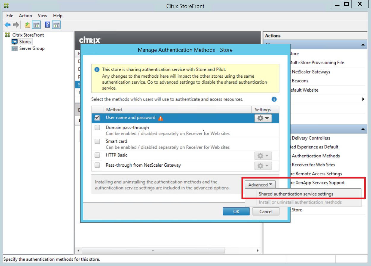371x266 pixels.
Task: Toggle the Show/Hide Action Pane icon
Action: click(56, 25)
